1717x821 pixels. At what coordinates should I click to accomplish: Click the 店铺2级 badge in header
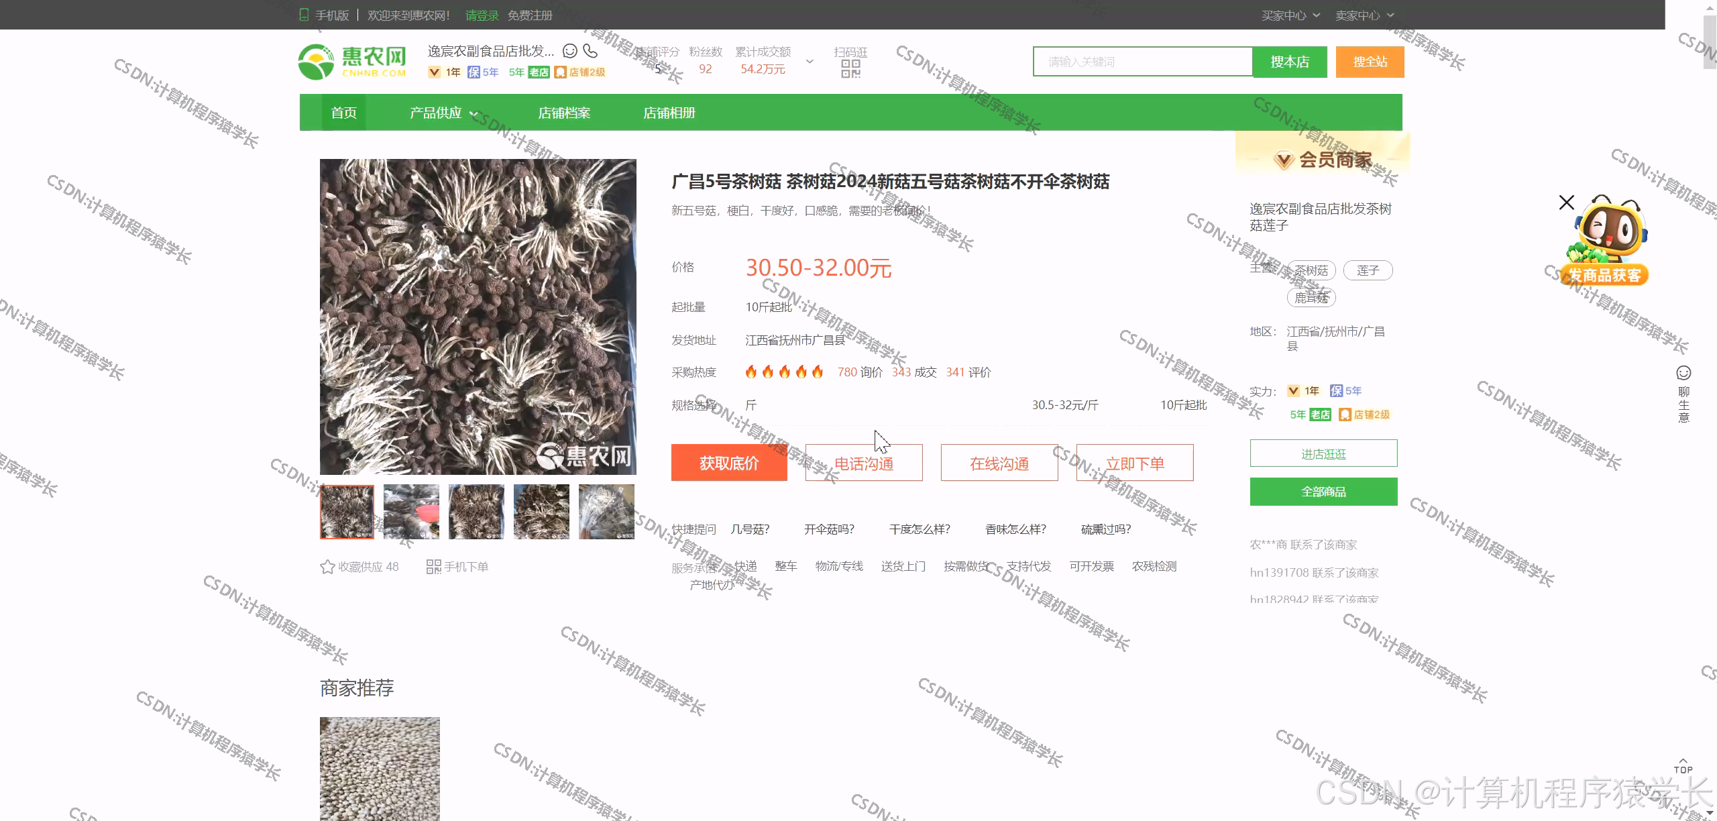580,72
